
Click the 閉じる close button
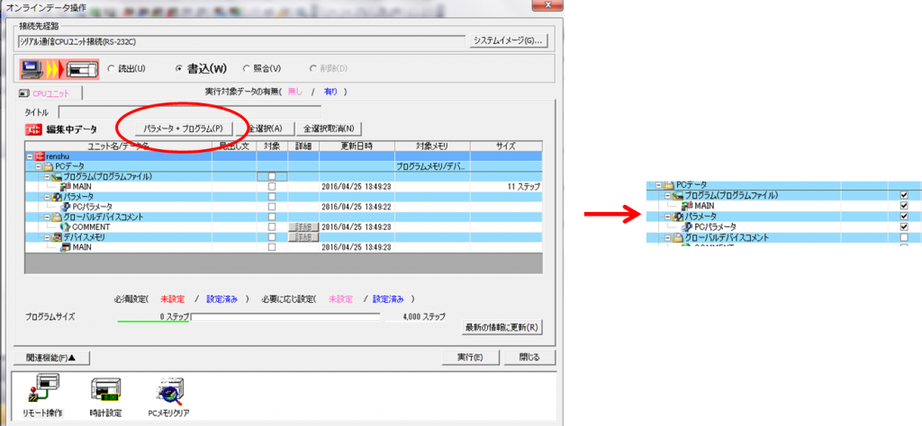coord(529,358)
